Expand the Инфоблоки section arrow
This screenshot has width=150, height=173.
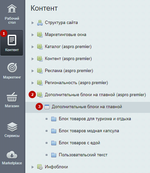[33, 167]
